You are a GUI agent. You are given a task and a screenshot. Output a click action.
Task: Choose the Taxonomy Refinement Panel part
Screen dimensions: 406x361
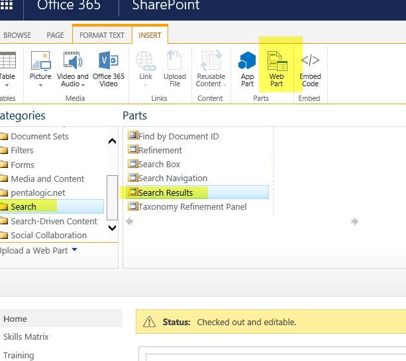pyautogui.click(x=192, y=206)
